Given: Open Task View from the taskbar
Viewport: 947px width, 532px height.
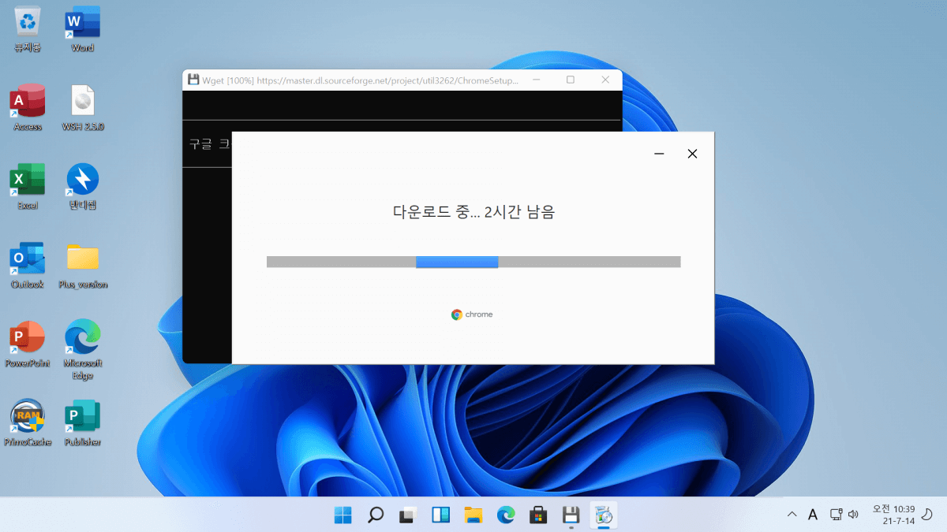Looking at the screenshot, I should pyautogui.click(x=408, y=515).
